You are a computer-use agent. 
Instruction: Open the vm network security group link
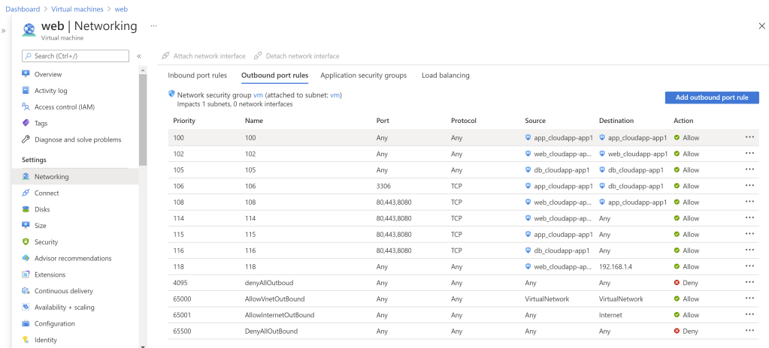258,95
